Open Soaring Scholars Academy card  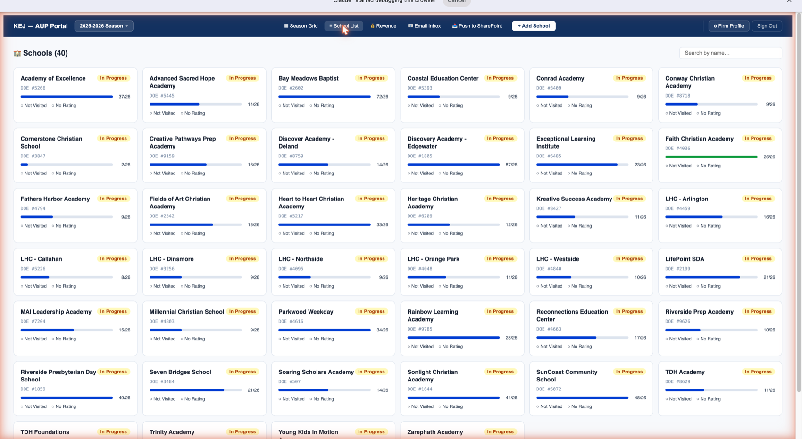(333, 389)
